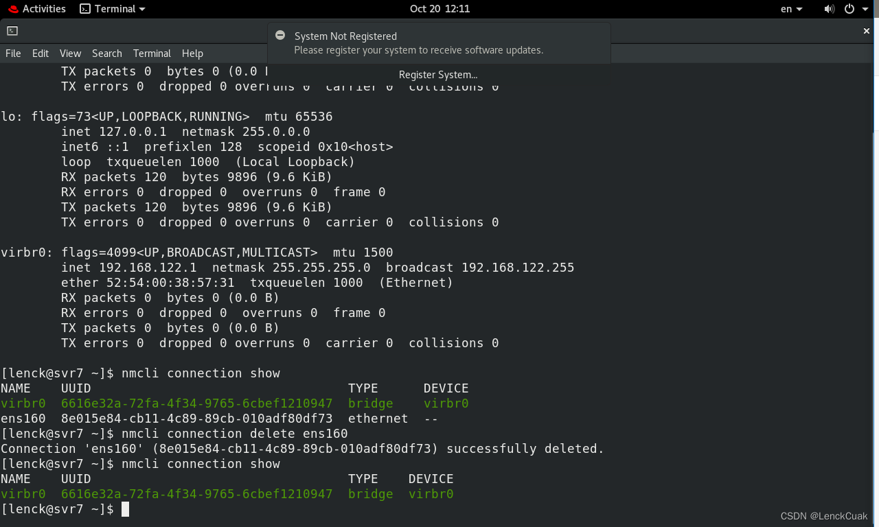Open the Edit menu

pyautogui.click(x=40, y=53)
